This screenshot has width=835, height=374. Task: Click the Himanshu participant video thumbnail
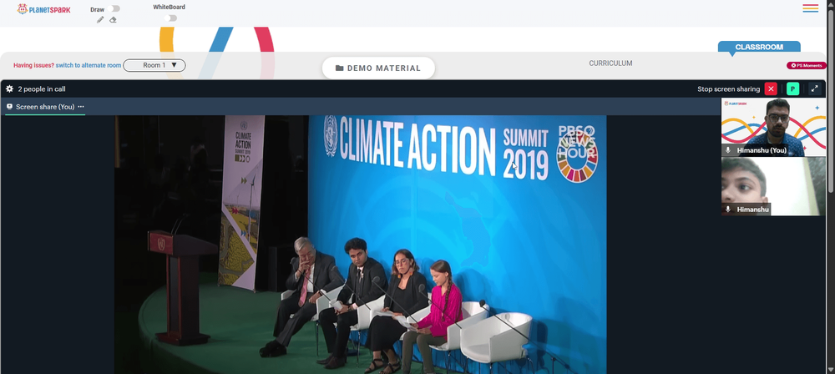coord(773,186)
